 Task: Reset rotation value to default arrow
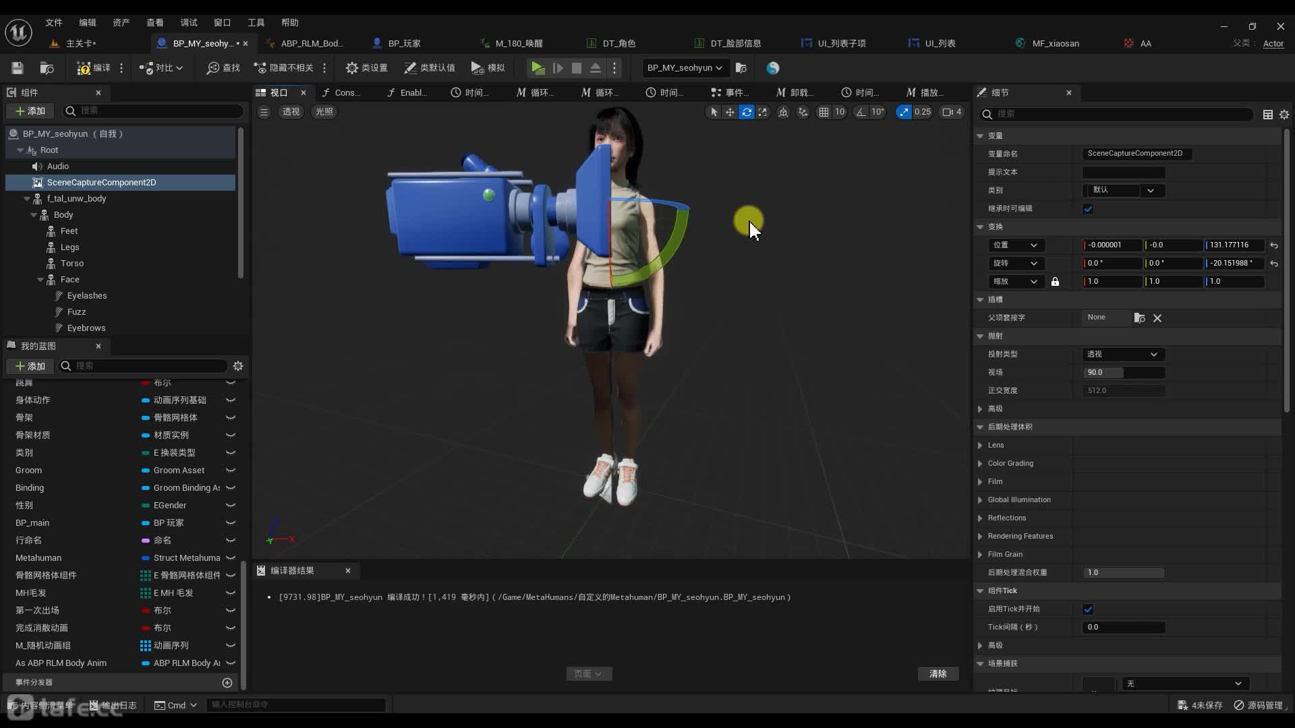[1274, 264]
